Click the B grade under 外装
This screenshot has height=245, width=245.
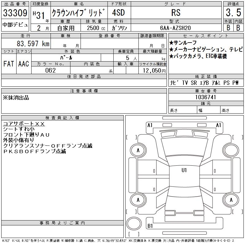click(x=228, y=28)
